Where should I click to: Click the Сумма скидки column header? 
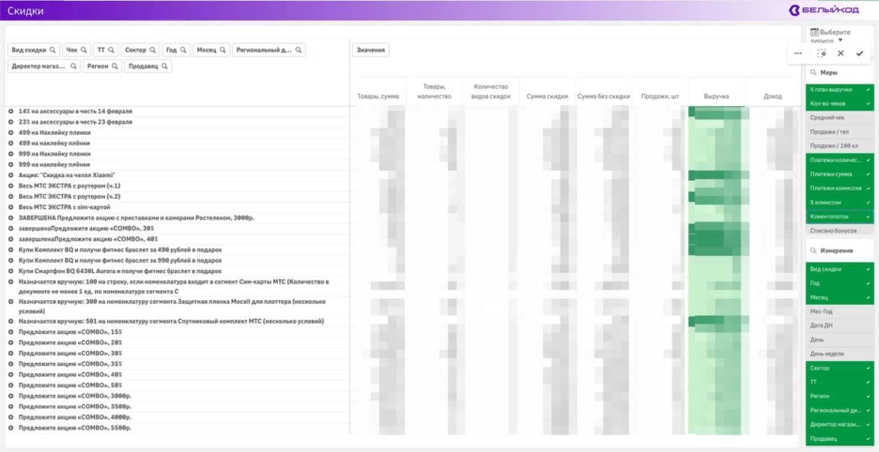(x=547, y=96)
